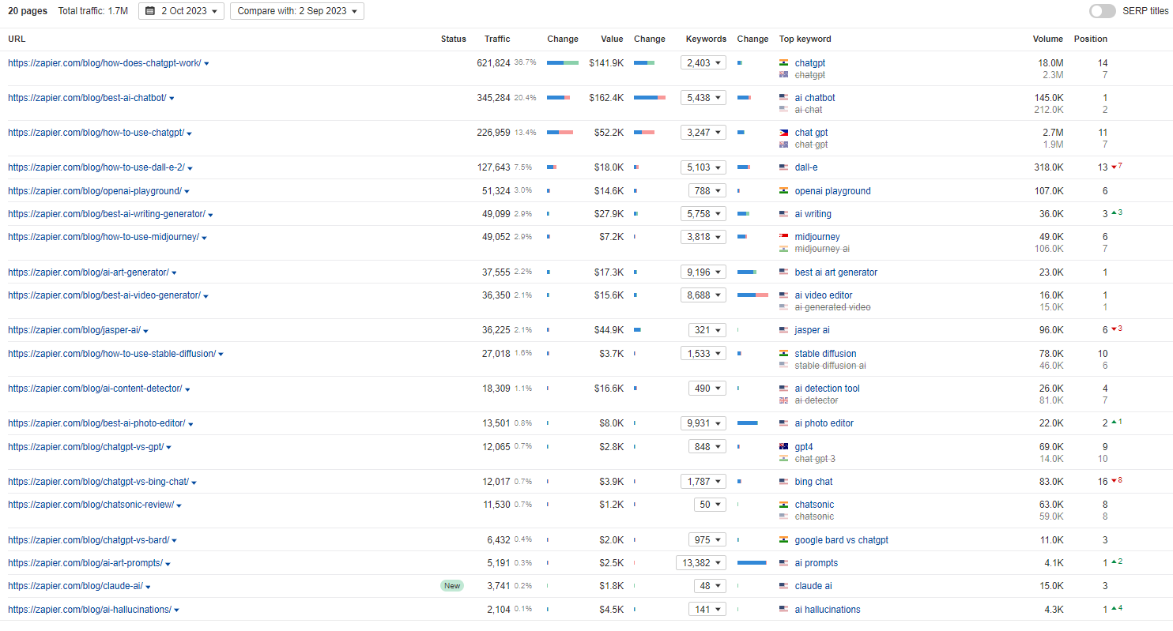Viewport: 1173px width, 631px height.
Task: Click the US flag beside dall-e keyword
Action: coord(783,167)
